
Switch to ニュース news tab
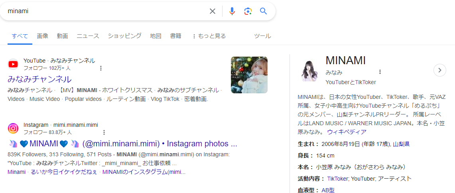tap(88, 36)
